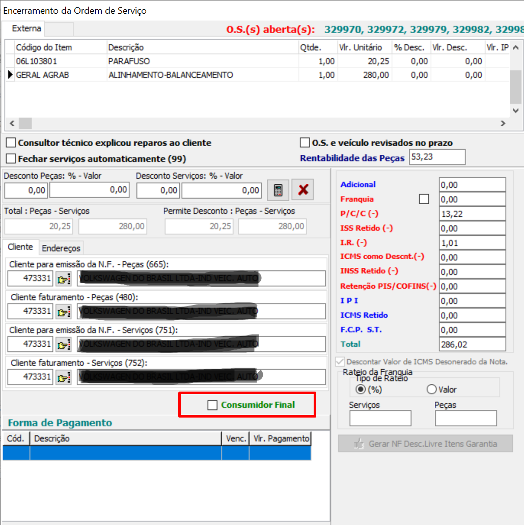Toggle Descontar Valor de ICMS Desonerado checkbox
This screenshot has width=524, height=525.
point(340,362)
